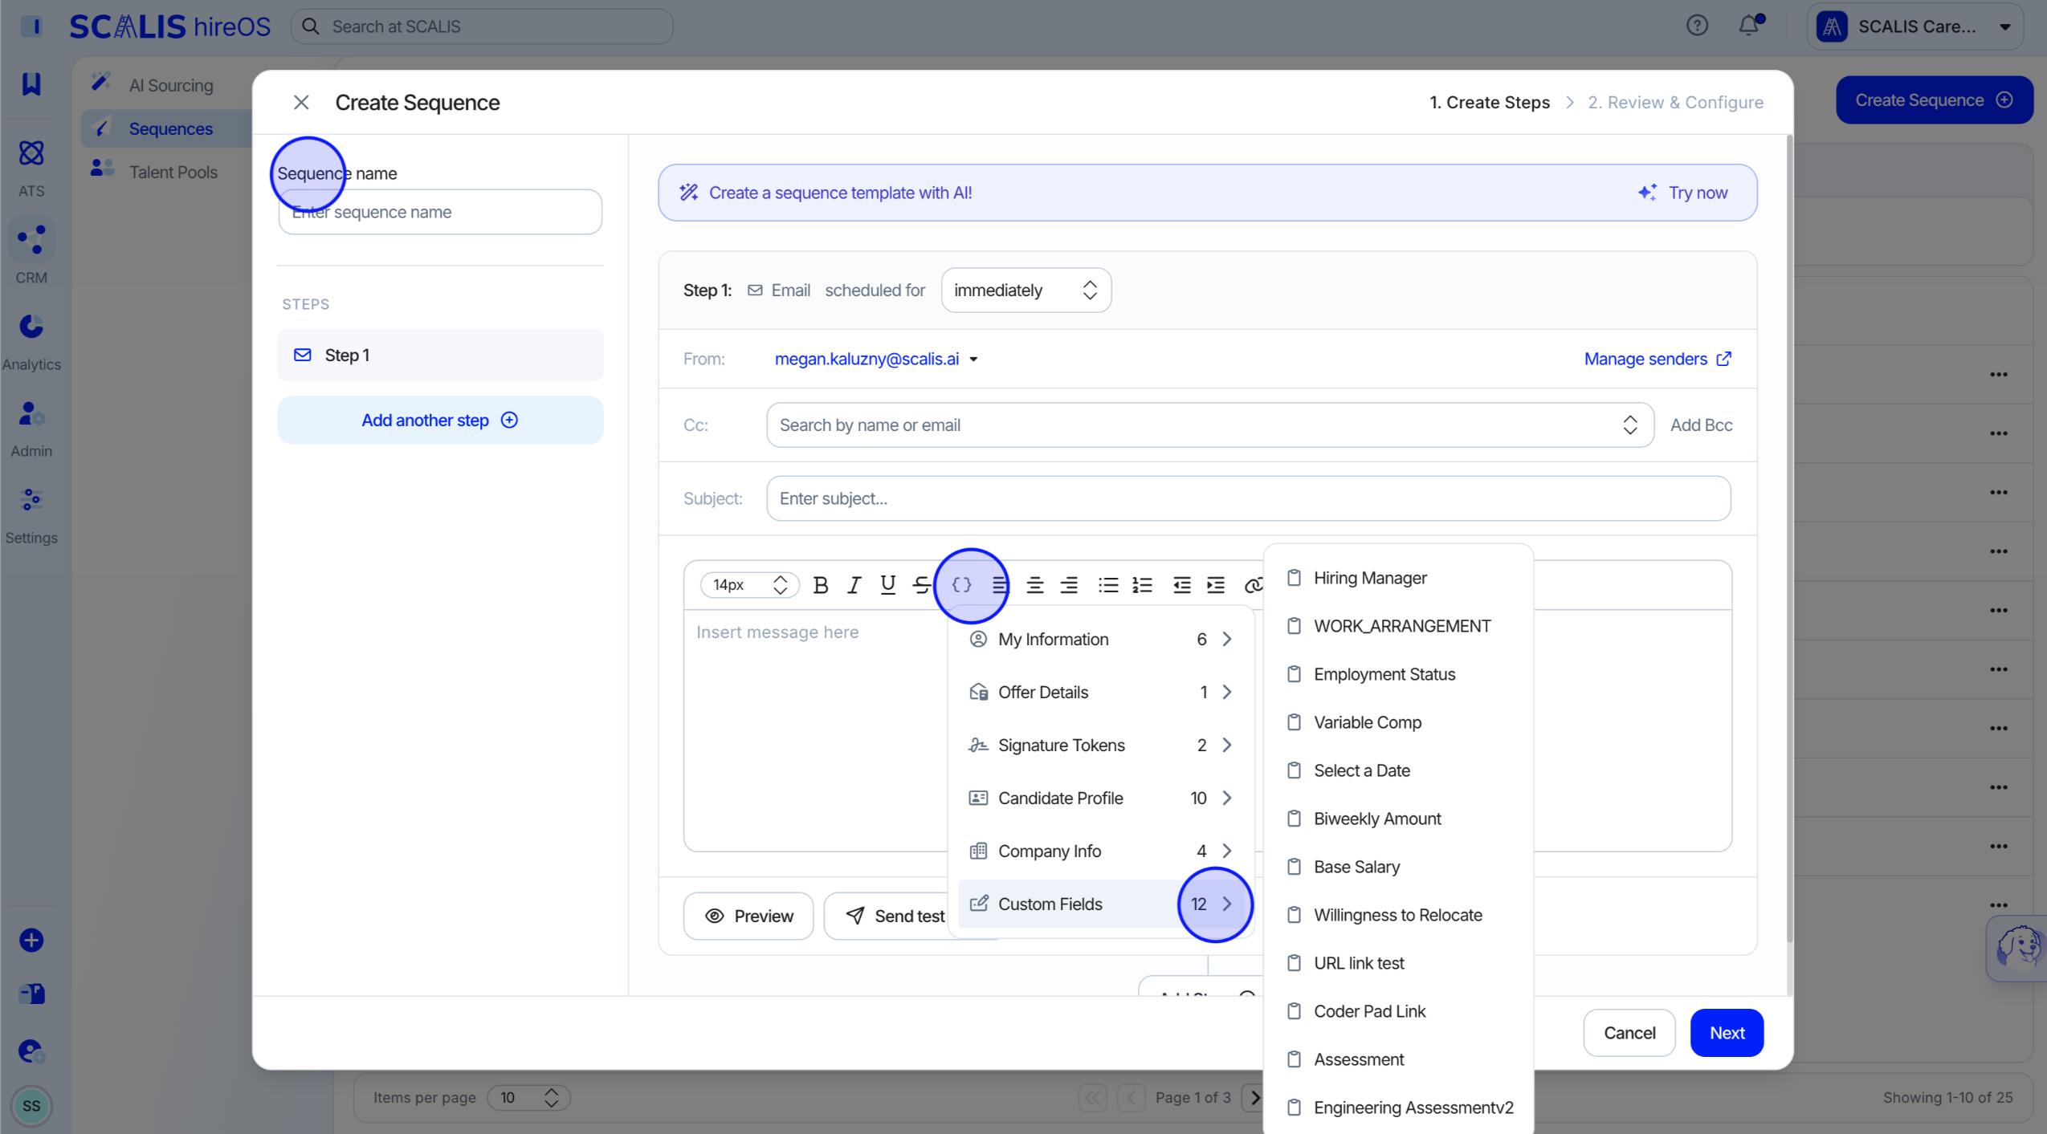The width and height of the screenshot is (2047, 1134).
Task: Toggle bold formatting in editor toolbar
Action: coord(820,585)
